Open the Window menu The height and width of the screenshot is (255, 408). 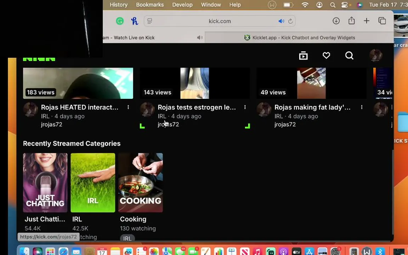coord(211,5)
